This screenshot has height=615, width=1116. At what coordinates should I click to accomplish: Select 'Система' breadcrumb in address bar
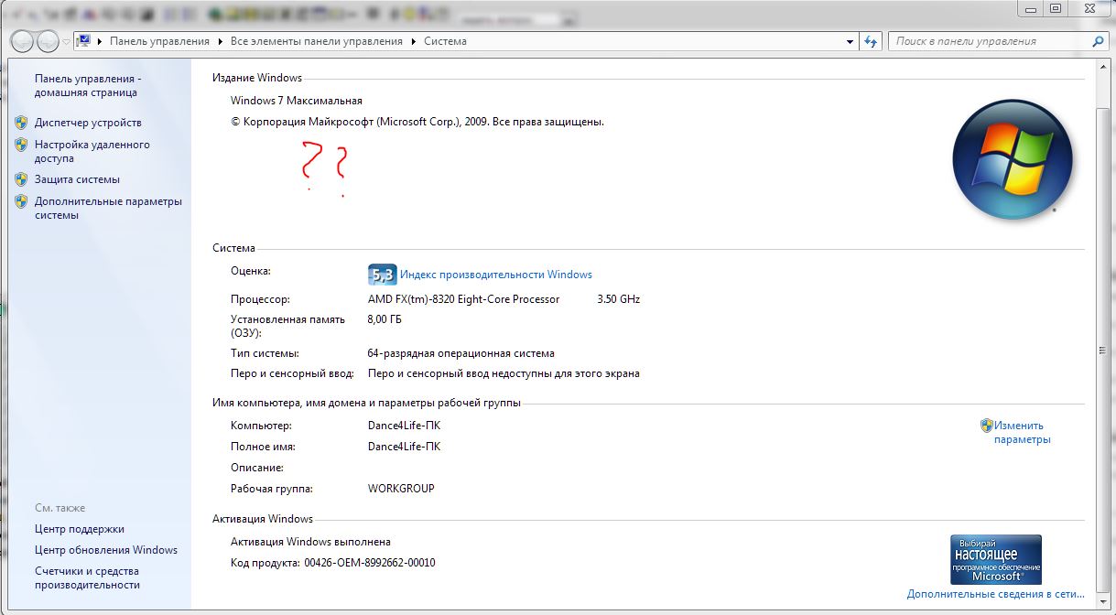445,41
